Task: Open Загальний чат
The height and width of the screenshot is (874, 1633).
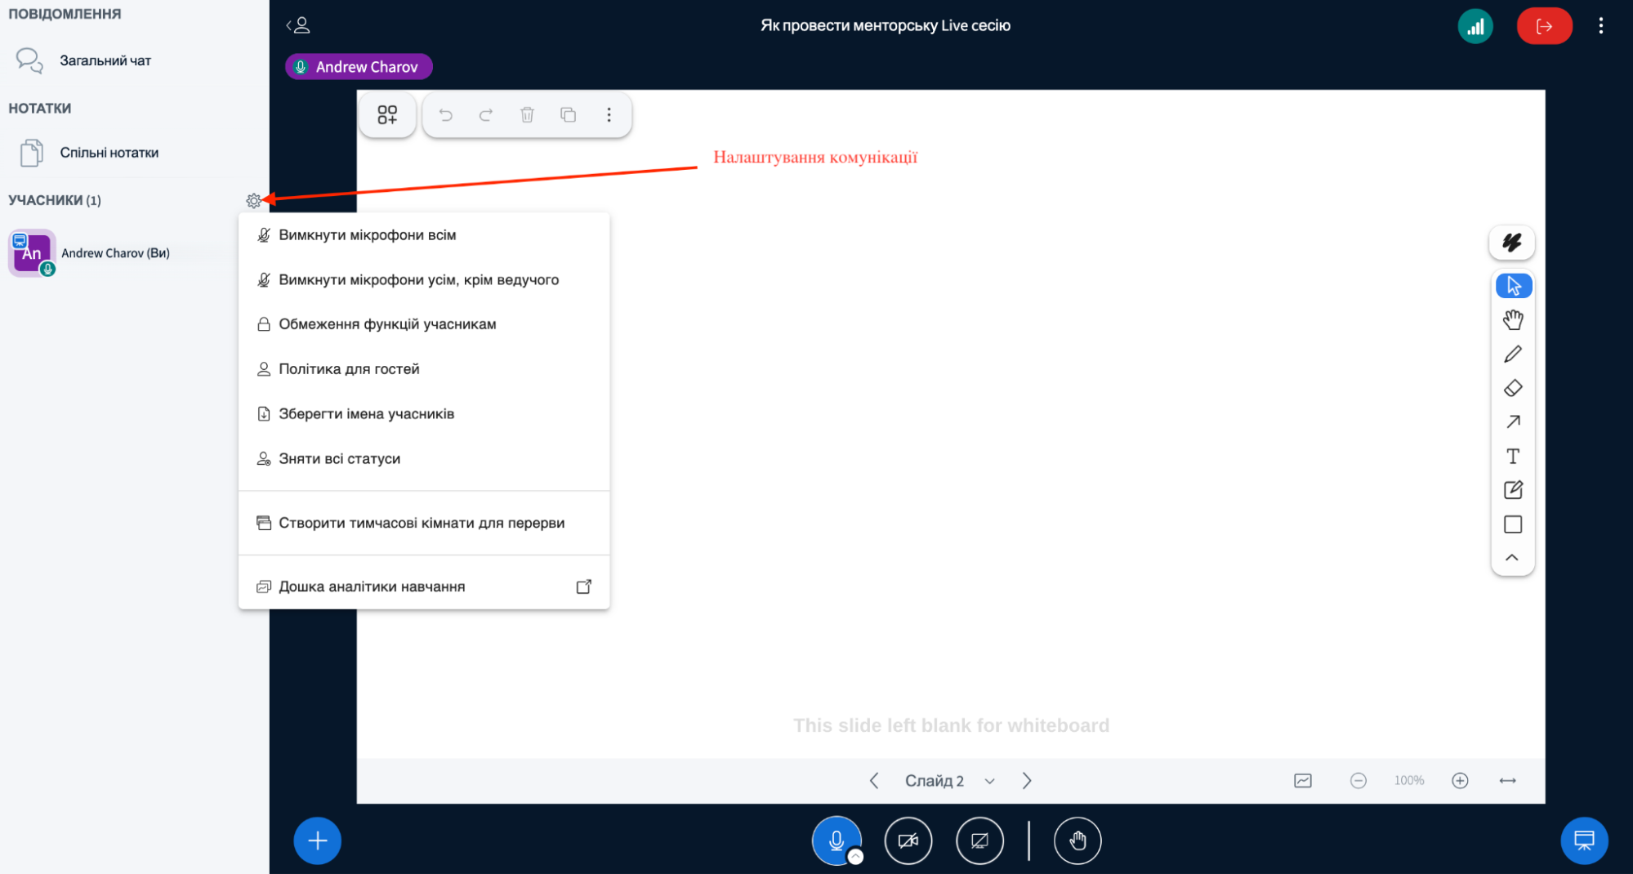Action: click(105, 60)
